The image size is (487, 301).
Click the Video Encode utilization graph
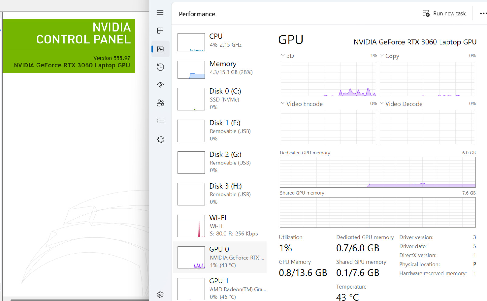(x=328, y=127)
